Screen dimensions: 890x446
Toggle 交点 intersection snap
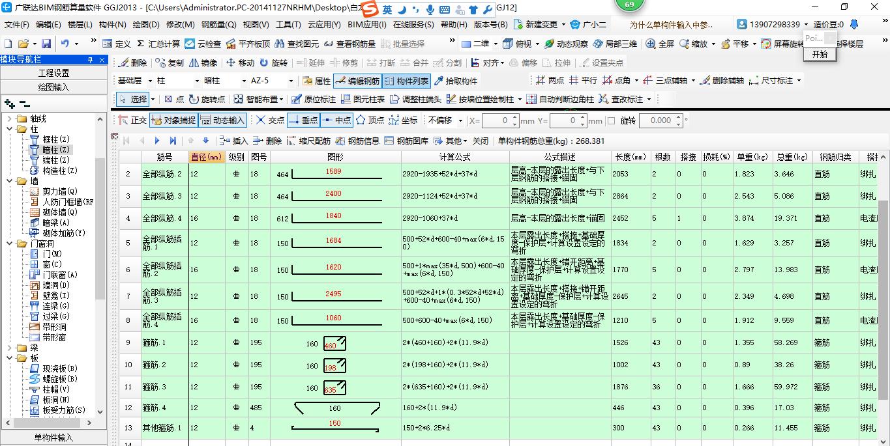[x=269, y=120]
